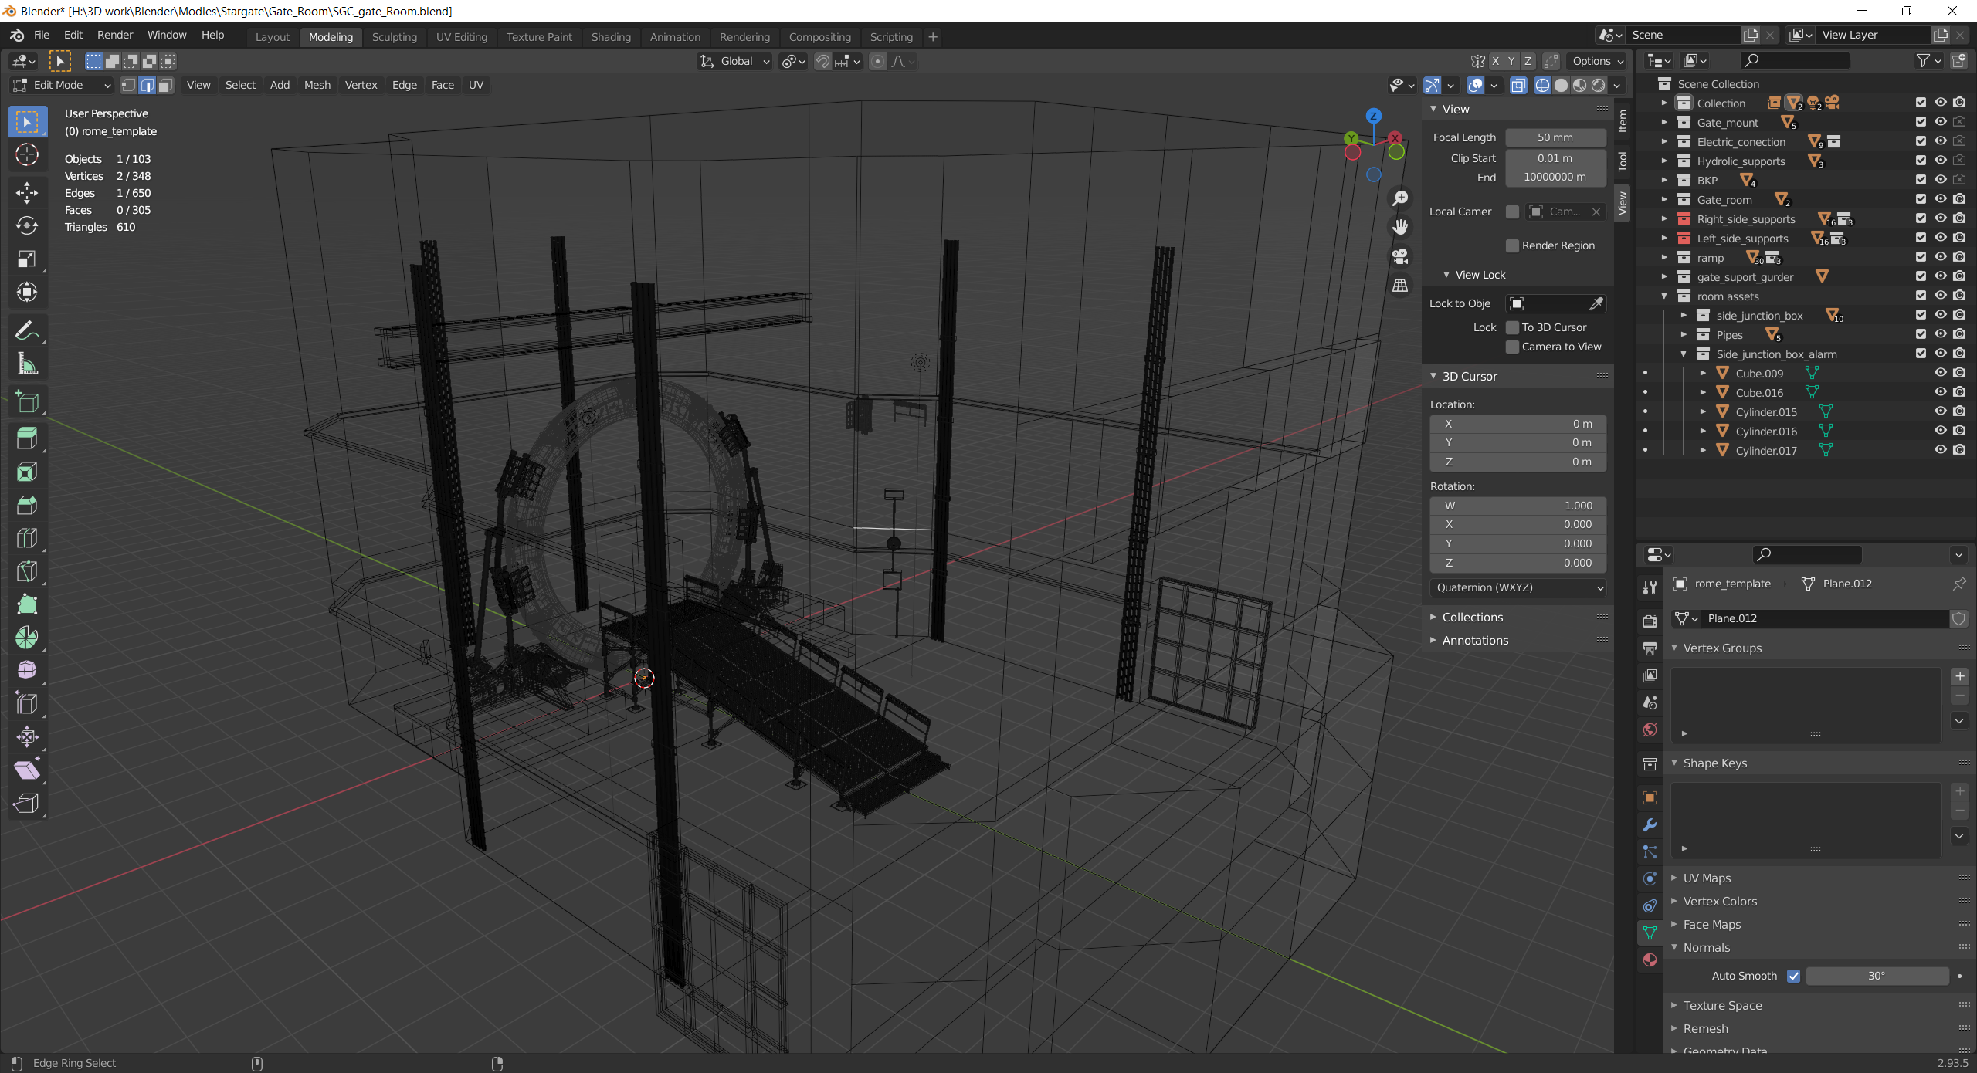Add a new workspace tab

[x=933, y=37]
